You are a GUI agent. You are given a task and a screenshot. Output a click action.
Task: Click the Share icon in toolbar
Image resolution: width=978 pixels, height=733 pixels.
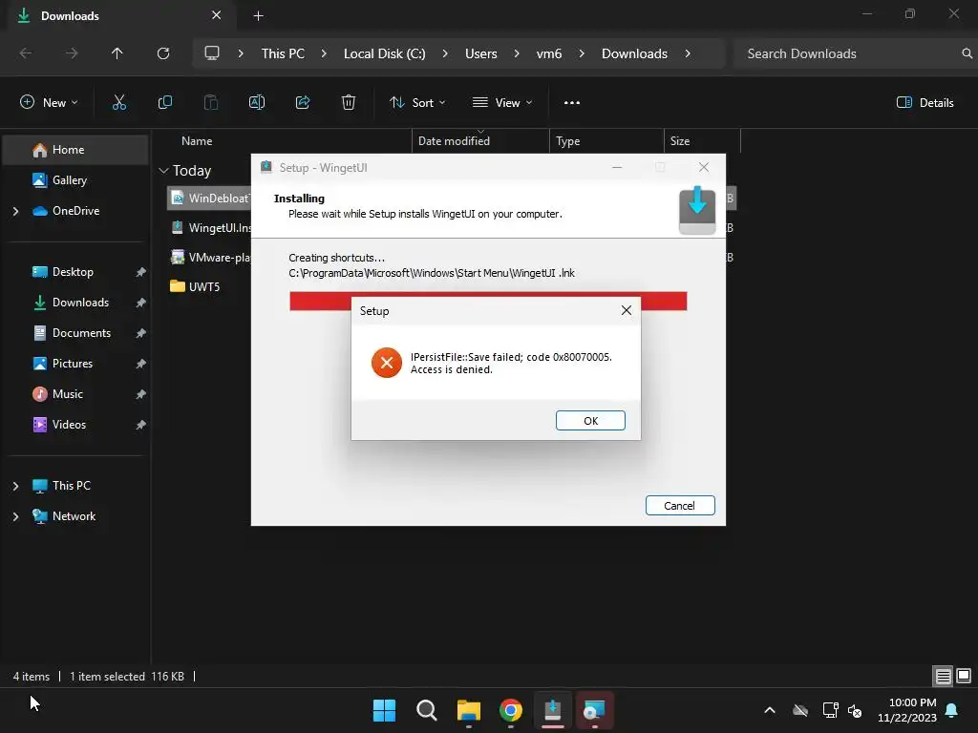point(303,102)
